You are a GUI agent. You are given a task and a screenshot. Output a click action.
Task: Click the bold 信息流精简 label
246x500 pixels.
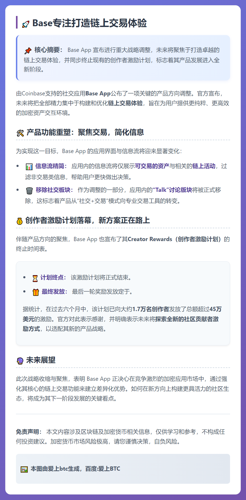pyautogui.click(x=51, y=166)
